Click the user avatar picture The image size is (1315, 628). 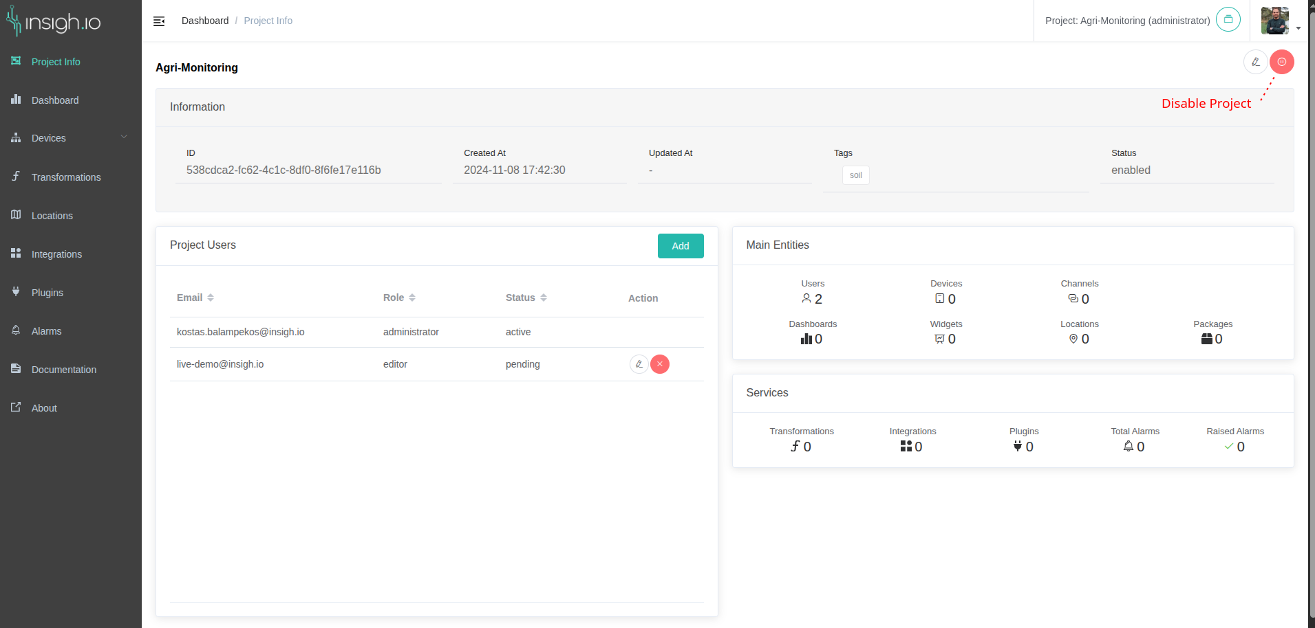(1275, 21)
